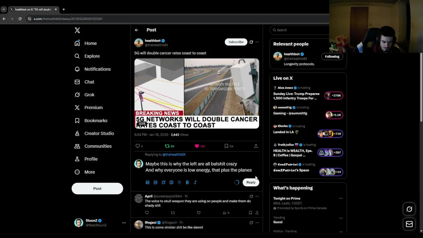
Task: Open Creator Studio in sidebar
Action: coord(94,134)
